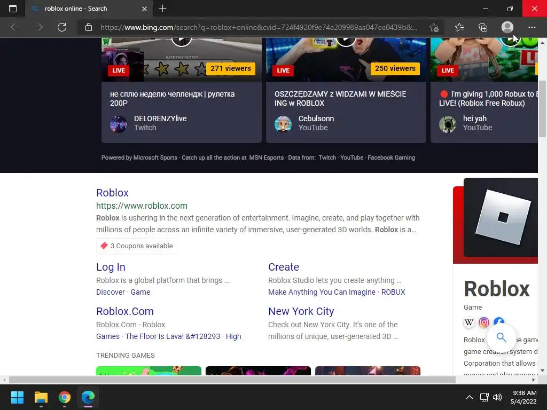
Task: Select the roblox online - Search tab
Action: click(89, 9)
